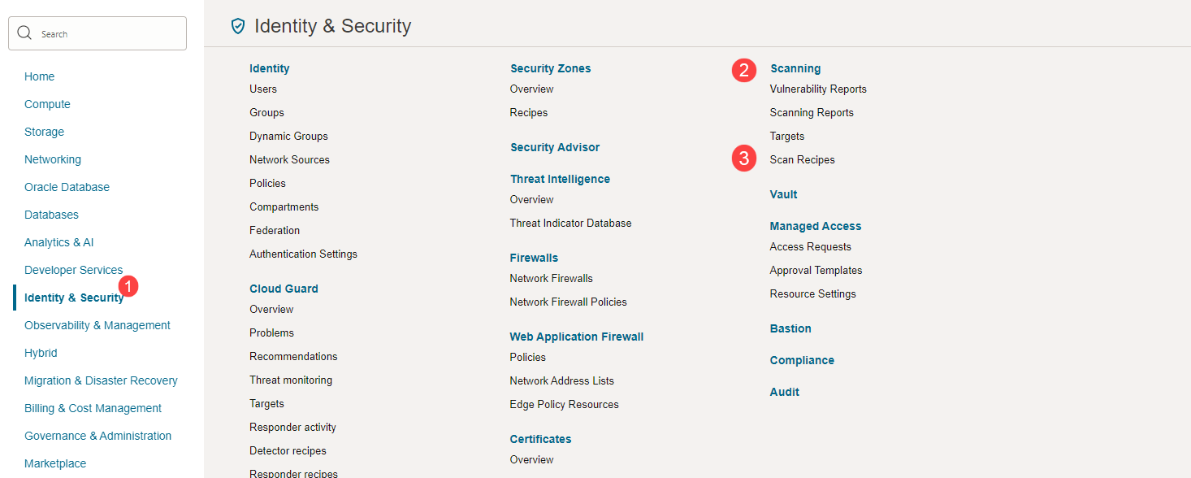Open Migration & Disaster Recovery category
Image resolution: width=1191 pixels, height=478 pixels.
point(101,380)
